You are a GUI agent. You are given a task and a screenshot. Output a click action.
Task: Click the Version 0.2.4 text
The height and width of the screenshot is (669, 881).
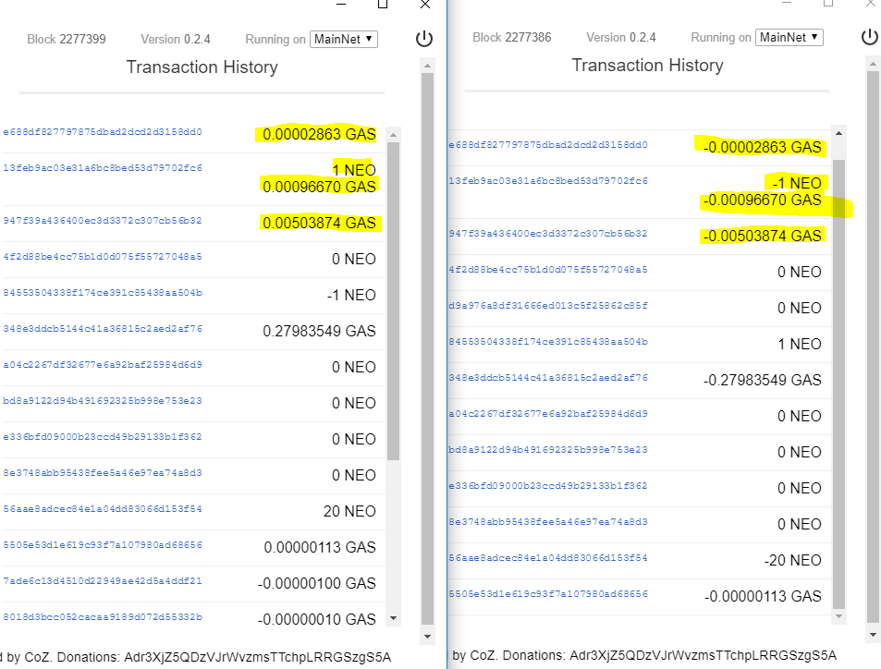click(x=175, y=38)
